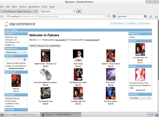Viewport: 159px width, 117px height.
Task: Open the File menu
Action: 2,7
